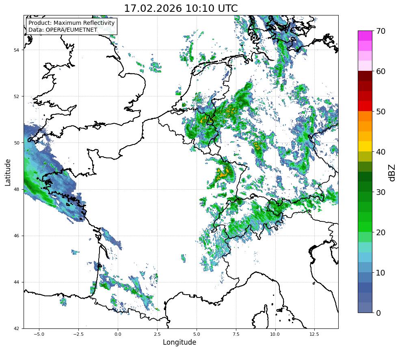
Task: Click the longitude tick label 2.5
Action: pos(157,334)
